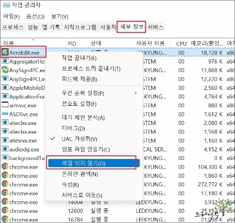
Task: Choose 서비스로 이동(S)
Action: pyautogui.click(x=94, y=195)
